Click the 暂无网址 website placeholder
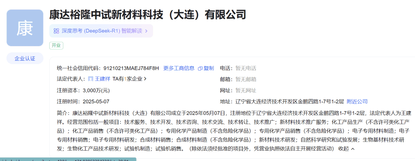 pos(246,90)
